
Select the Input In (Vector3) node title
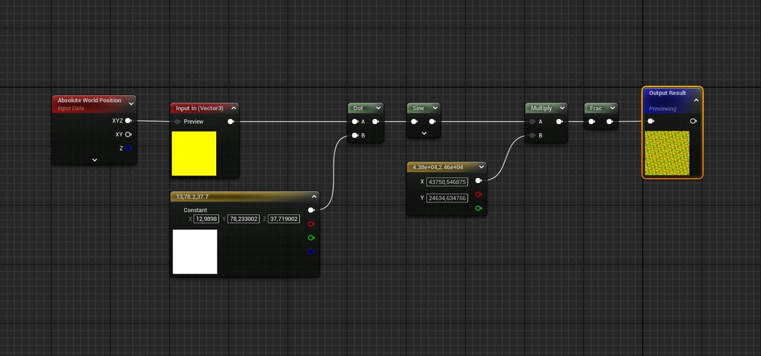199,108
